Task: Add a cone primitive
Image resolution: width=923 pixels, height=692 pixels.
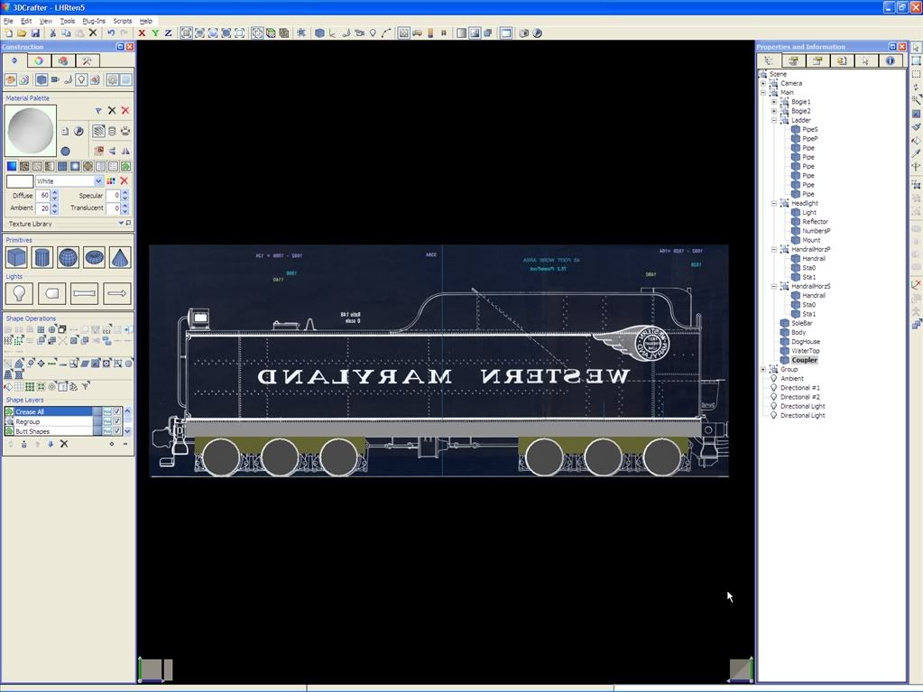Action: 120,258
